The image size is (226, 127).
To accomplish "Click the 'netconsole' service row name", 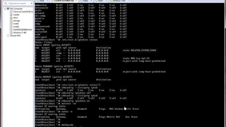I will [x=42, y=8].
